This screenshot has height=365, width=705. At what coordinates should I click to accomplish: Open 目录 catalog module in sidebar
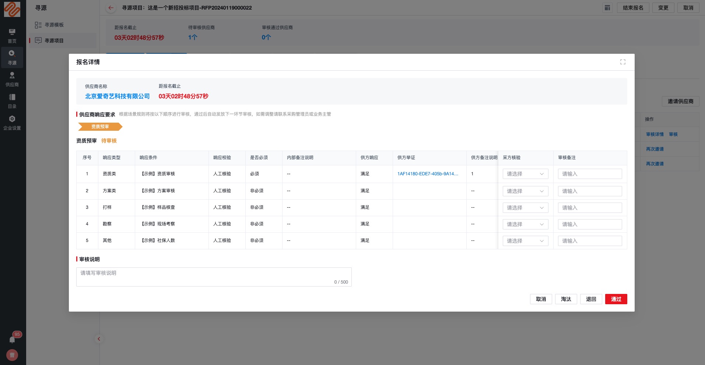click(12, 101)
